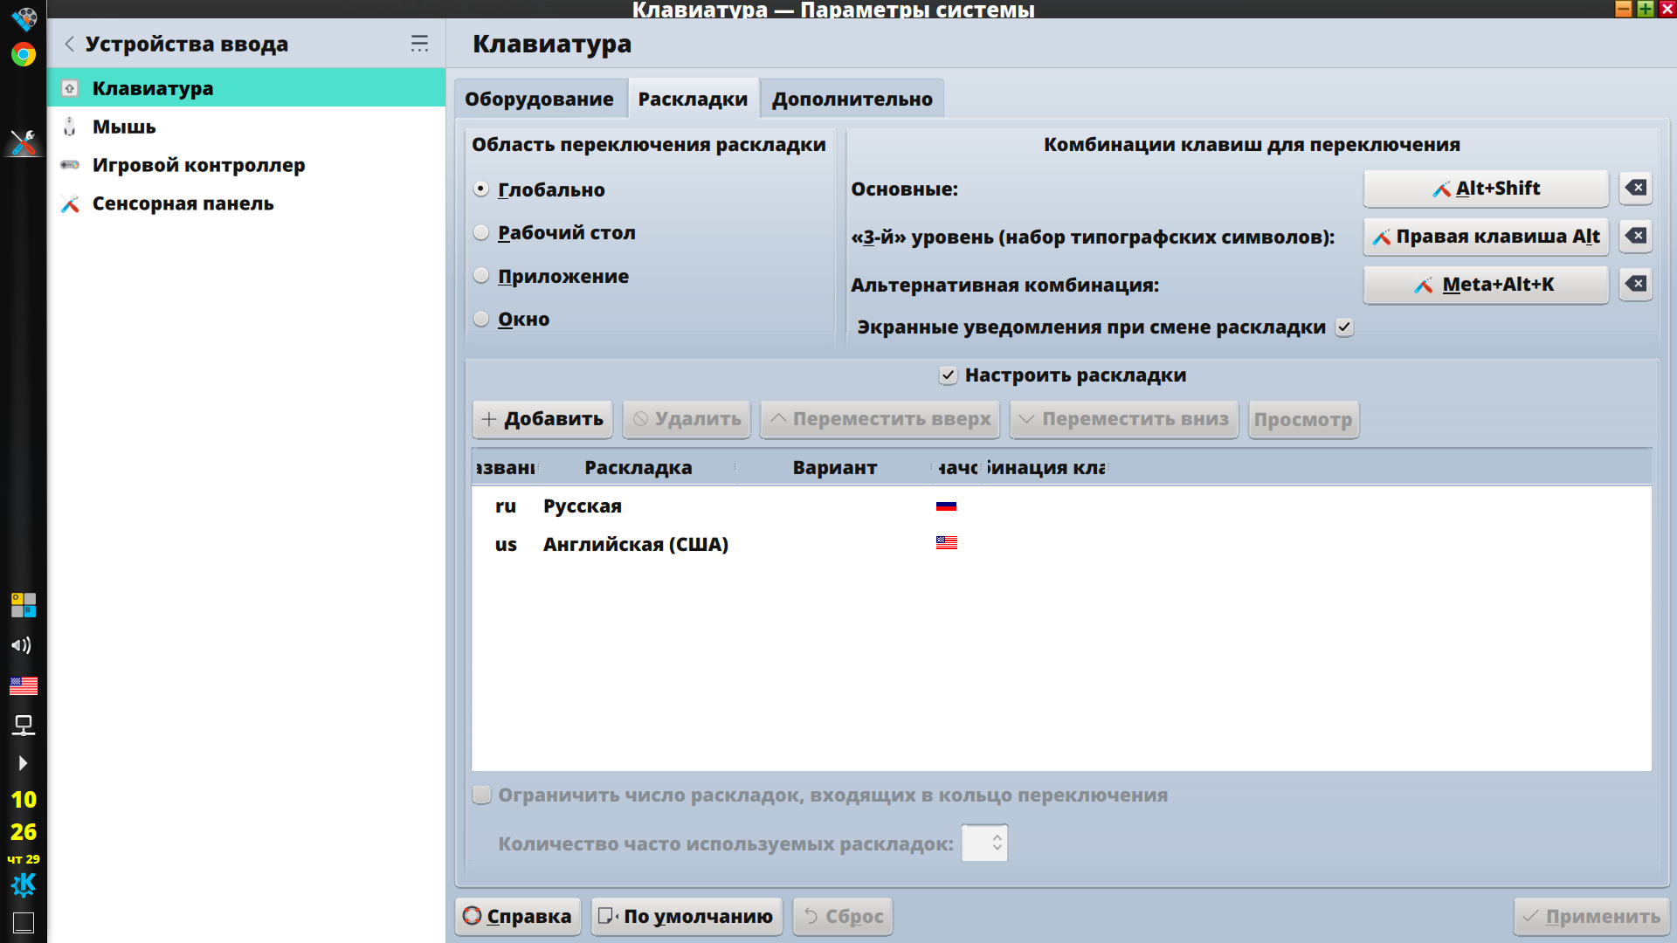Clear the Meta+Alt+K alternative shortcut
Viewport: 1677px width, 943px height.
(x=1635, y=284)
